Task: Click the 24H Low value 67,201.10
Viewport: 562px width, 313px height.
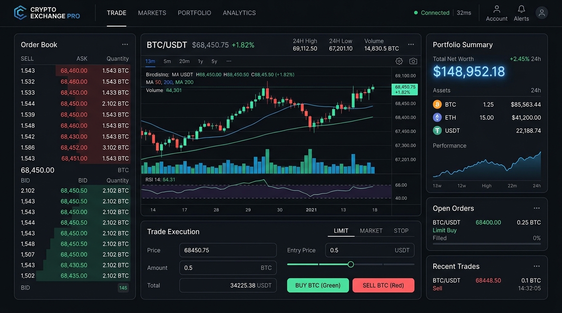Action: pyautogui.click(x=341, y=48)
